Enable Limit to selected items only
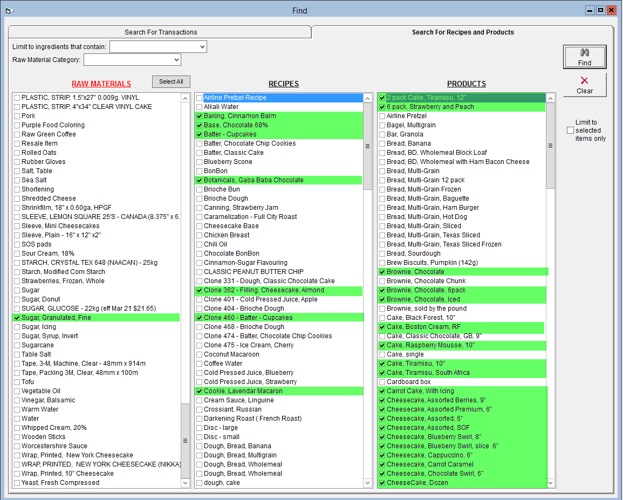This screenshot has width=623, height=500. pyautogui.click(x=570, y=131)
